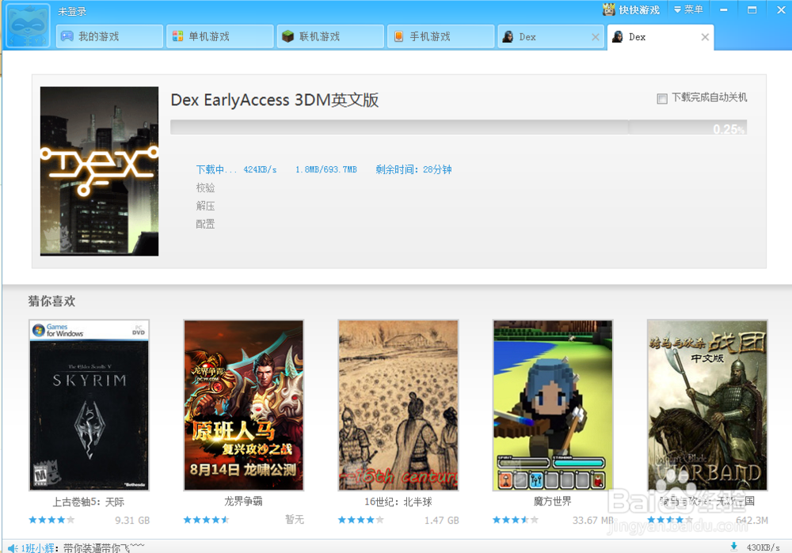Click the Dex download progress bar
The image size is (792, 553).
coord(459,127)
